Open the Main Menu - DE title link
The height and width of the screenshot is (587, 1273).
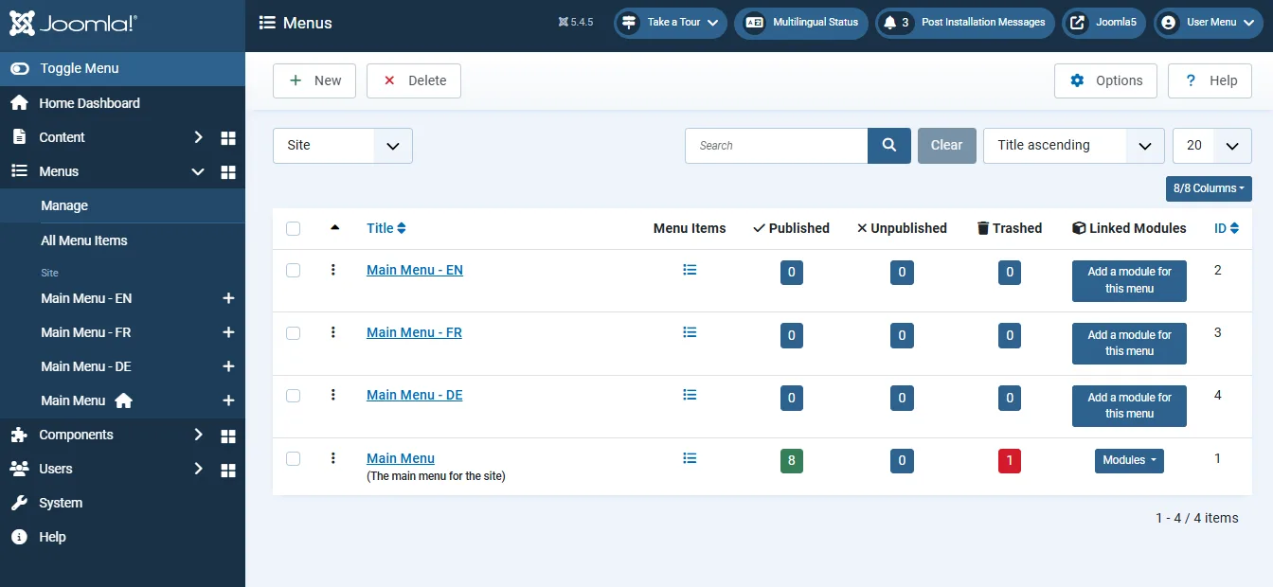[415, 395]
